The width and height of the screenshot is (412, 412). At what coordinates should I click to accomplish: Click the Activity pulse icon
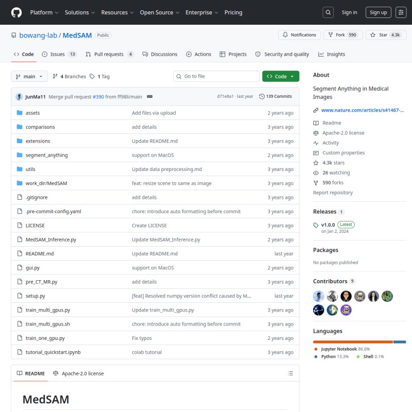click(x=316, y=143)
